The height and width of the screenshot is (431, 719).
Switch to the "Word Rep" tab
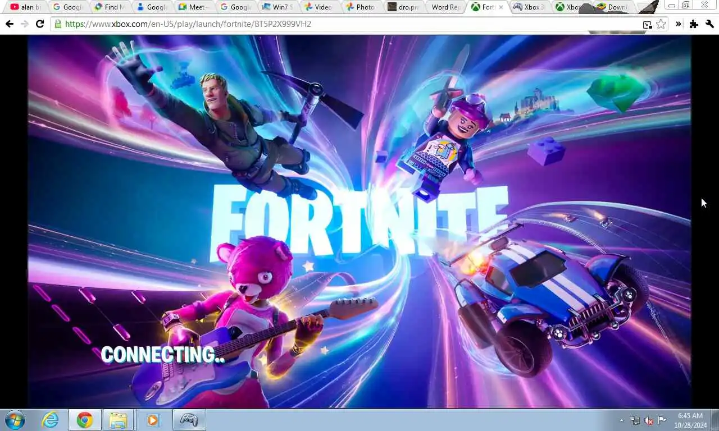pos(446,7)
